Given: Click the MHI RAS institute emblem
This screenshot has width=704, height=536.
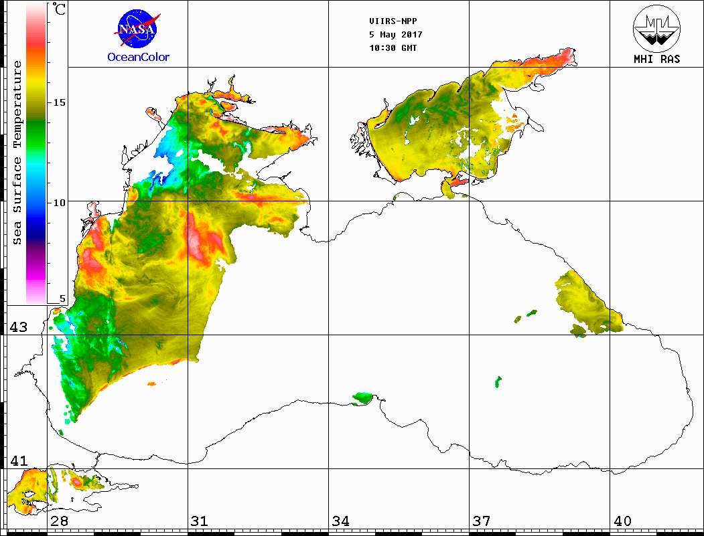Looking at the screenshot, I should tap(657, 29).
